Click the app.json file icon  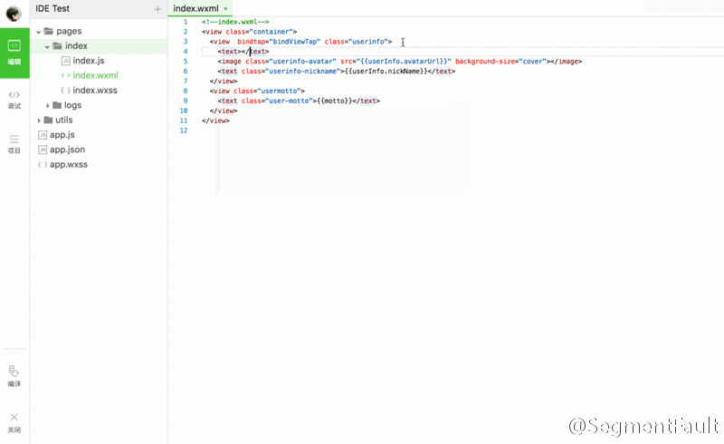[43, 150]
